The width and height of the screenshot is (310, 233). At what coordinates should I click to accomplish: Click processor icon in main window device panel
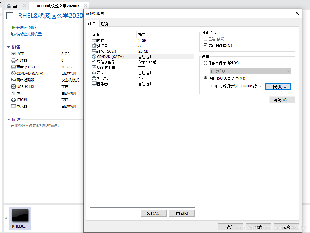pyautogui.click(x=13, y=60)
